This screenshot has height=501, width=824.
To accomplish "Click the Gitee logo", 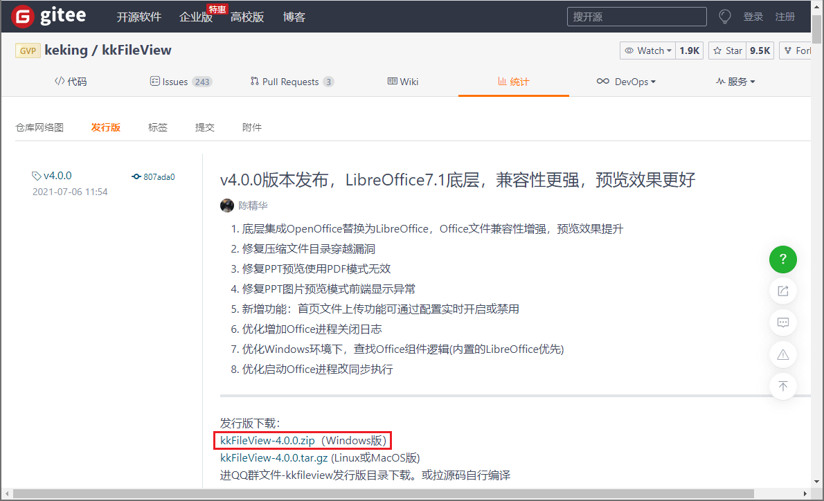I will point(49,17).
